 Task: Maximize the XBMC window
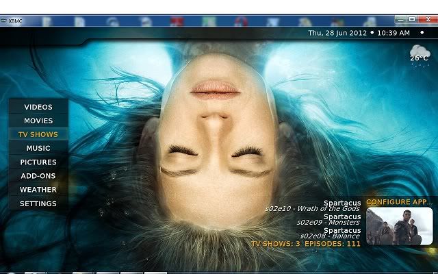pyautogui.click(x=412, y=19)
